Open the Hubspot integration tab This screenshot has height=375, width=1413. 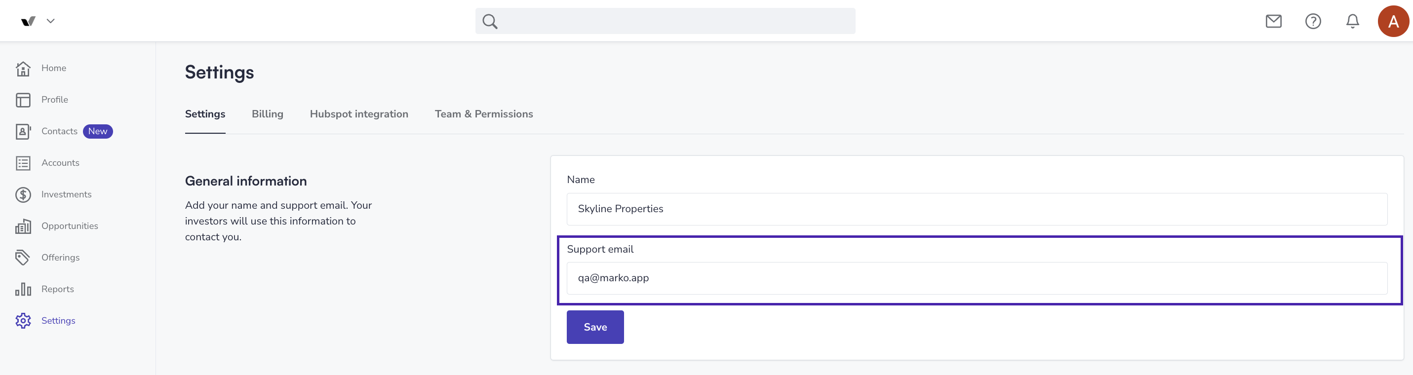[x=359, y=114]
